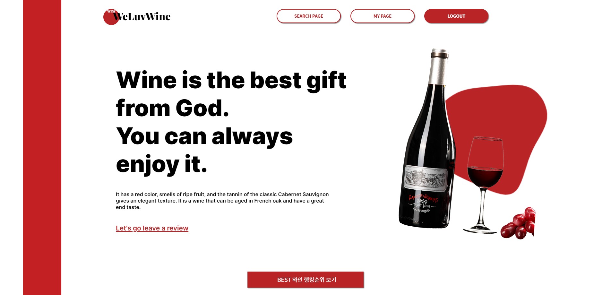Click the wine bottle image
Image resolution: width=594 pixels, height=295 pixels.
tap(427, 138)
